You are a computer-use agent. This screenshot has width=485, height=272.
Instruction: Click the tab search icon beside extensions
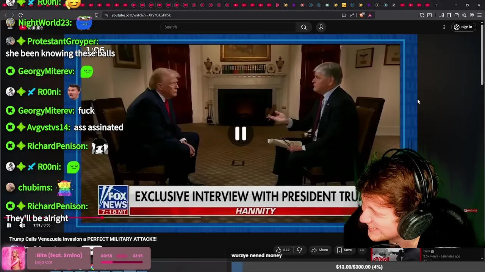click(429, 15)
